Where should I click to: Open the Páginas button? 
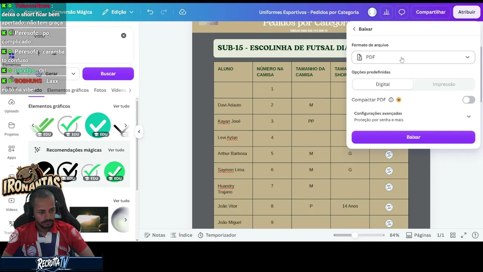tap(418, 235)
